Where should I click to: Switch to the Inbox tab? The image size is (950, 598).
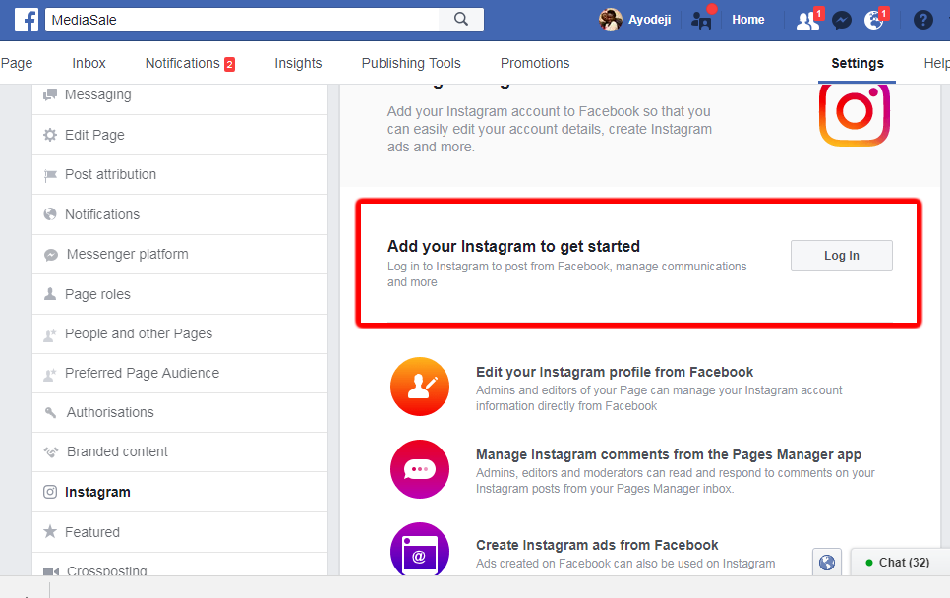tap(89, 63)
